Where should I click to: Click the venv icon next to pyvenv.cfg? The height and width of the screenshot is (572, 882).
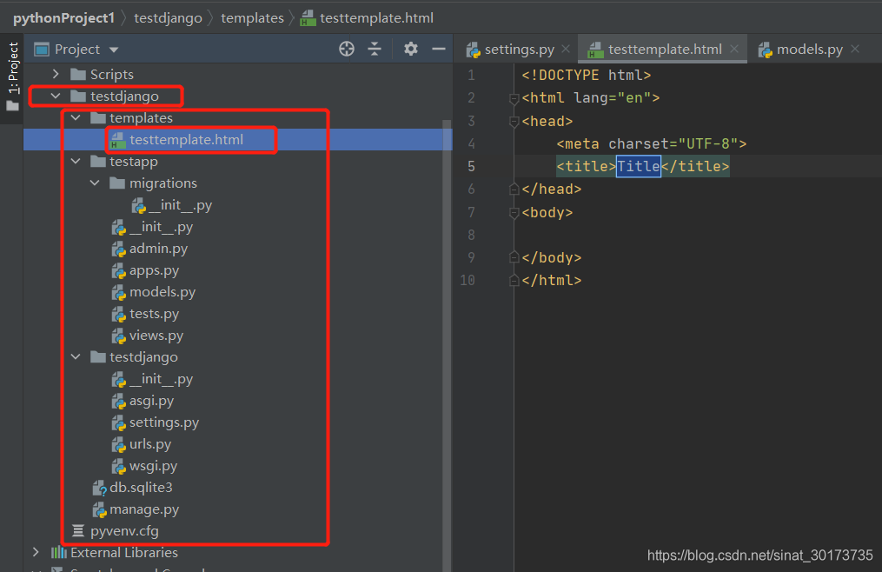click(x=76, y=530)
